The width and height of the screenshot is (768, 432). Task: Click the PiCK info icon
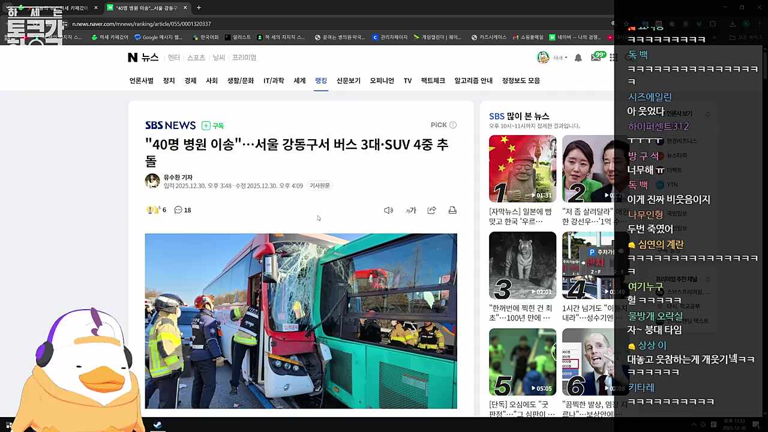453,125
